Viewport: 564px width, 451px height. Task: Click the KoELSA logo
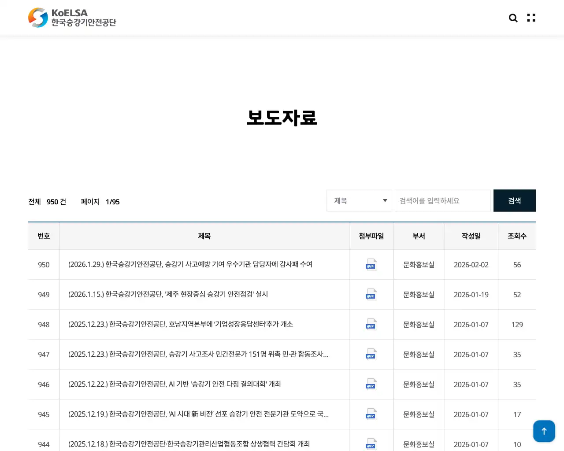click(x=72, y=18)
